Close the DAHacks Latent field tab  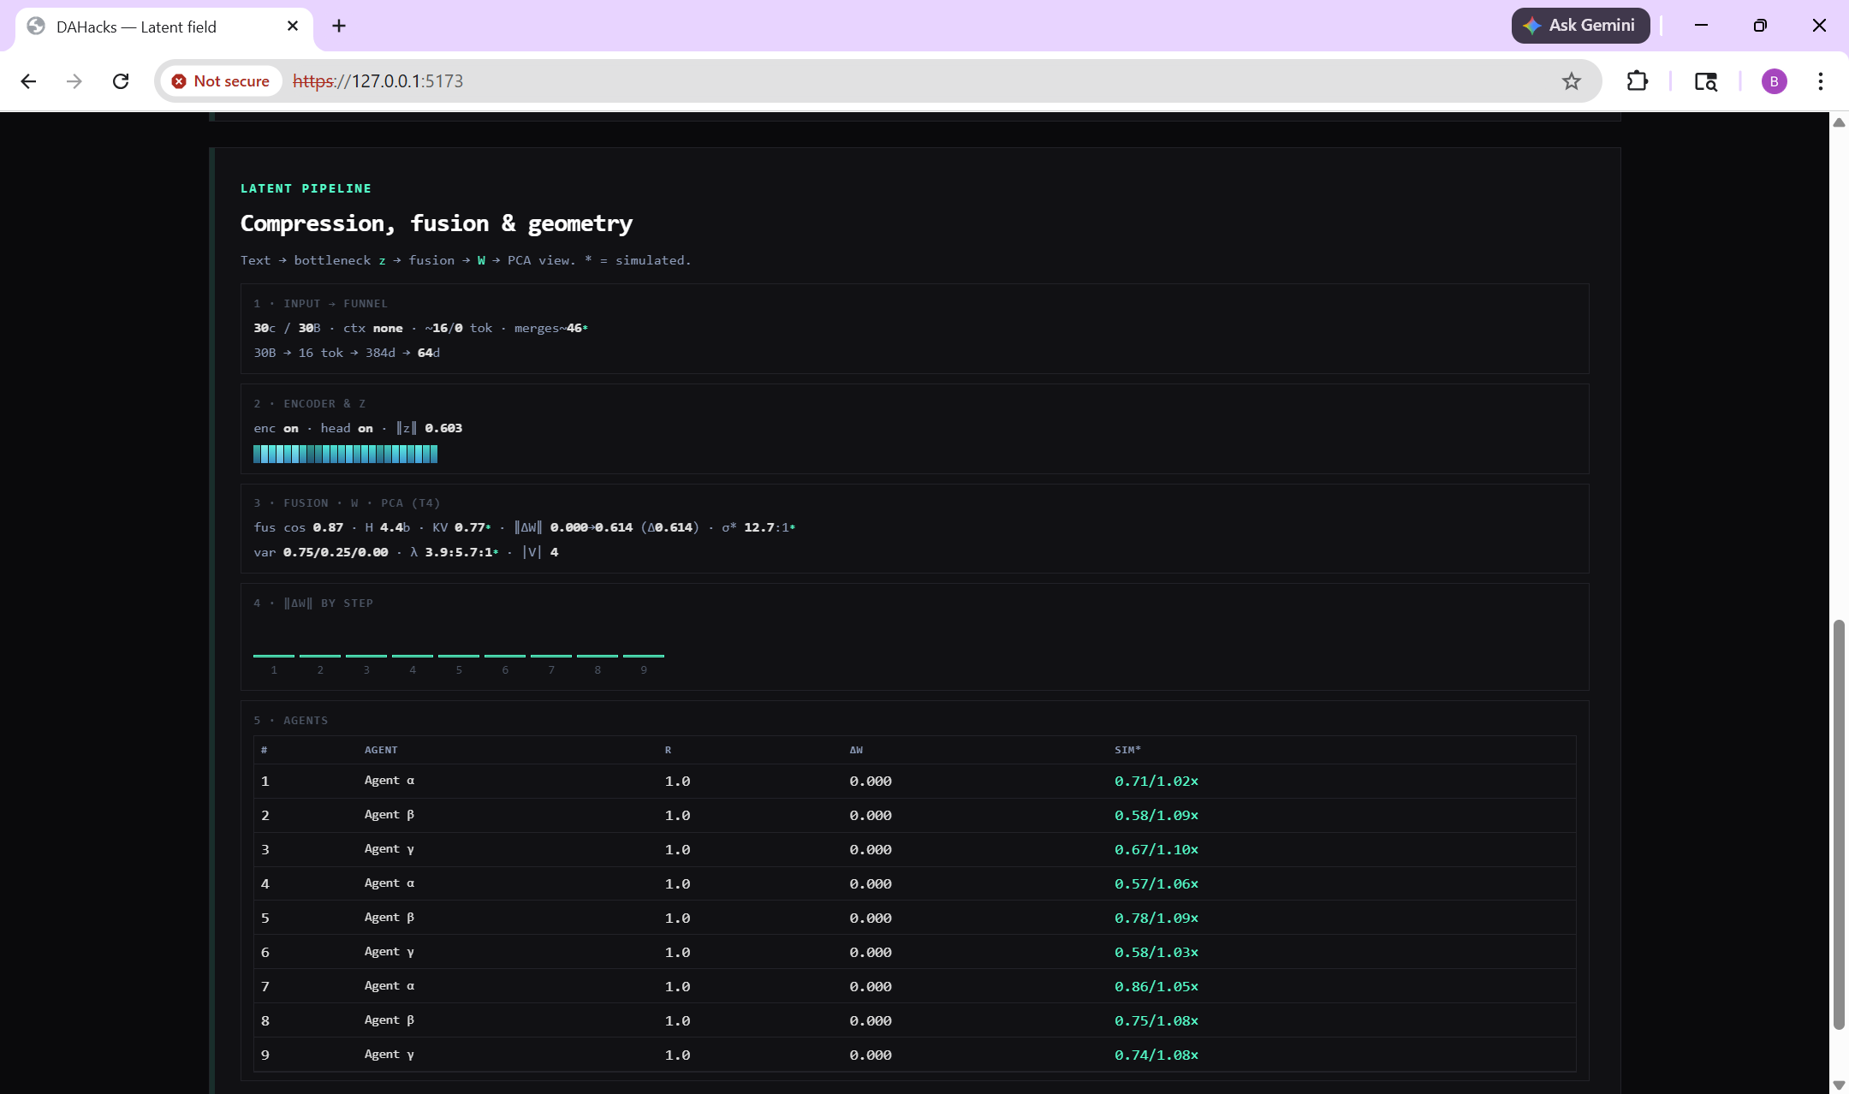293,26
